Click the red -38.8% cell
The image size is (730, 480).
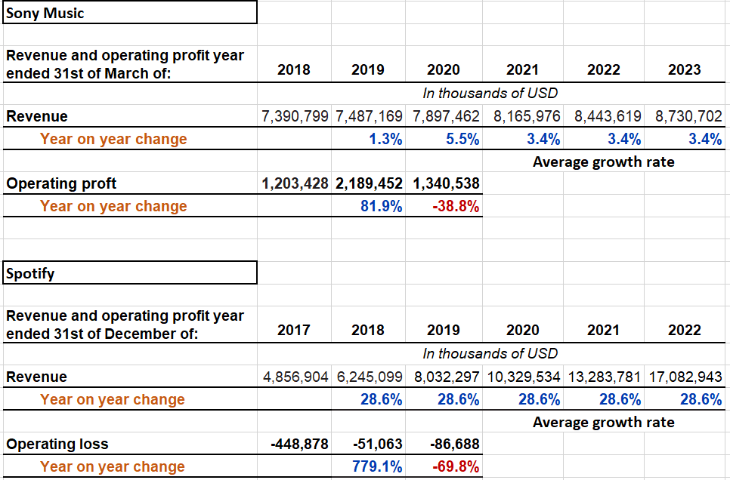(x=444, y=205)
